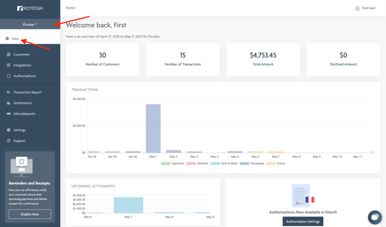Click the Settlements bar chart icon
This screenshot has height=227, width=386.
(9, 103)
